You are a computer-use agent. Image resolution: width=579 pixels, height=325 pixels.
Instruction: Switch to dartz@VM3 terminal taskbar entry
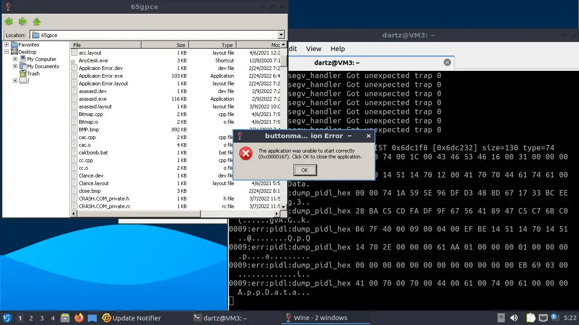pos(220,318)
